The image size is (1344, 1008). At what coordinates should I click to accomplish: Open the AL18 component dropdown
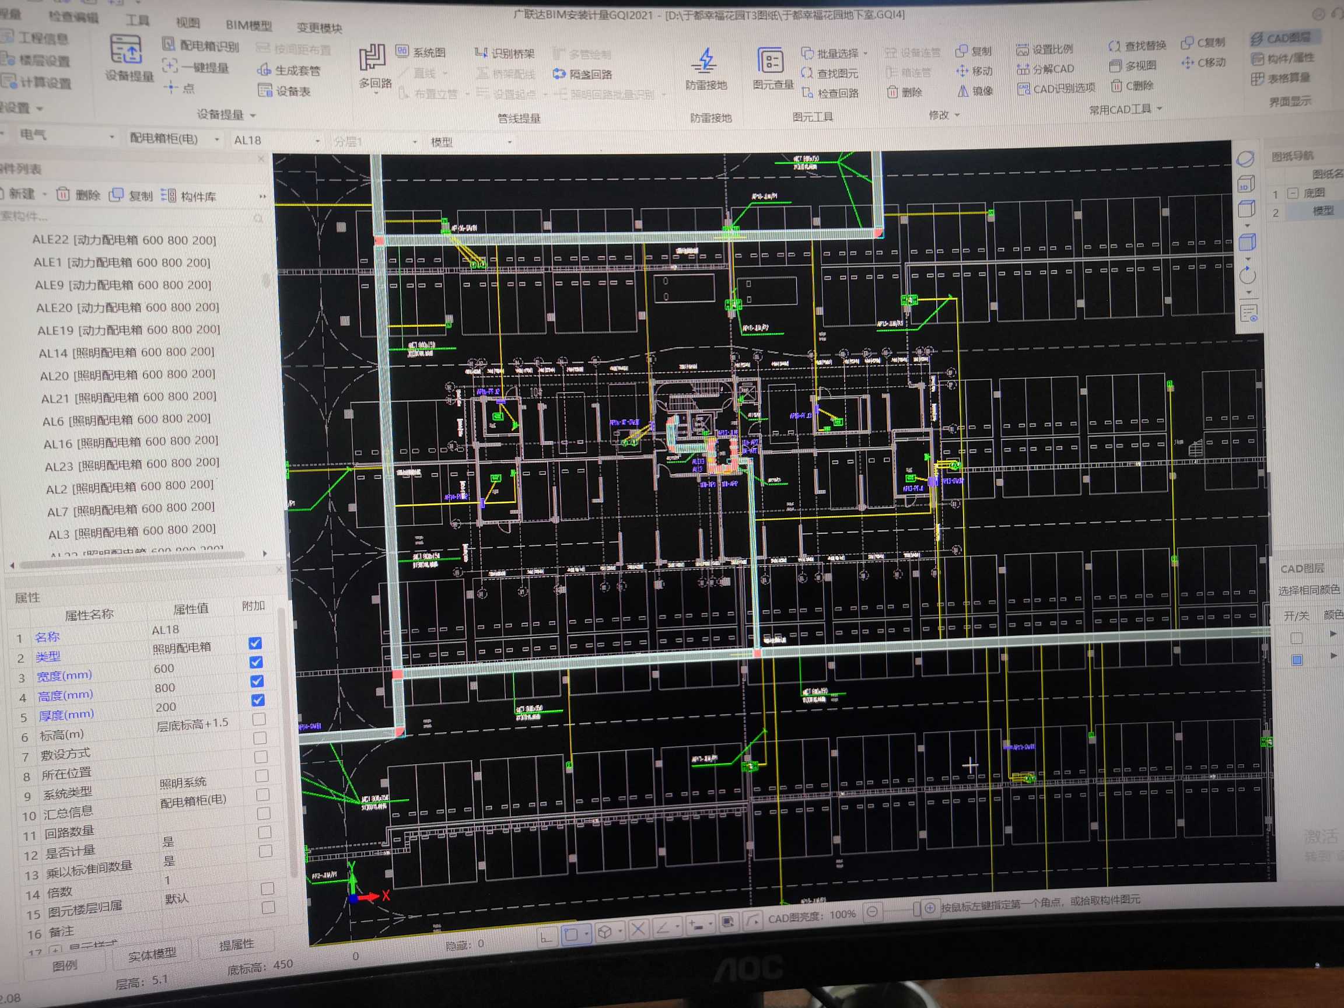click(x=276, y=141)
